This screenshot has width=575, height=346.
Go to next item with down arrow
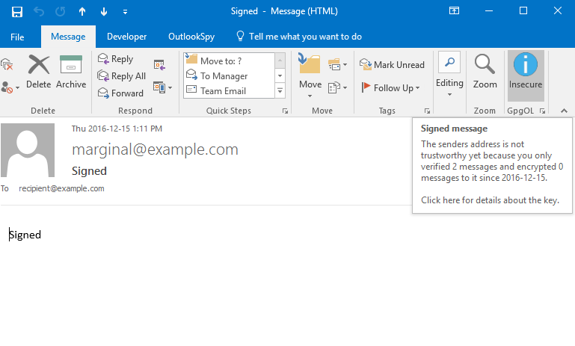pyautogui.click(x=103, y=11)
